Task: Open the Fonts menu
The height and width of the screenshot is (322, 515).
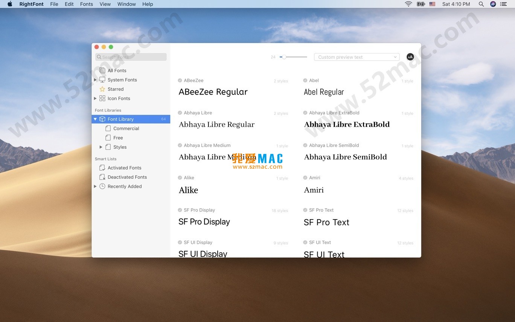Action: [x=87, y=4]
